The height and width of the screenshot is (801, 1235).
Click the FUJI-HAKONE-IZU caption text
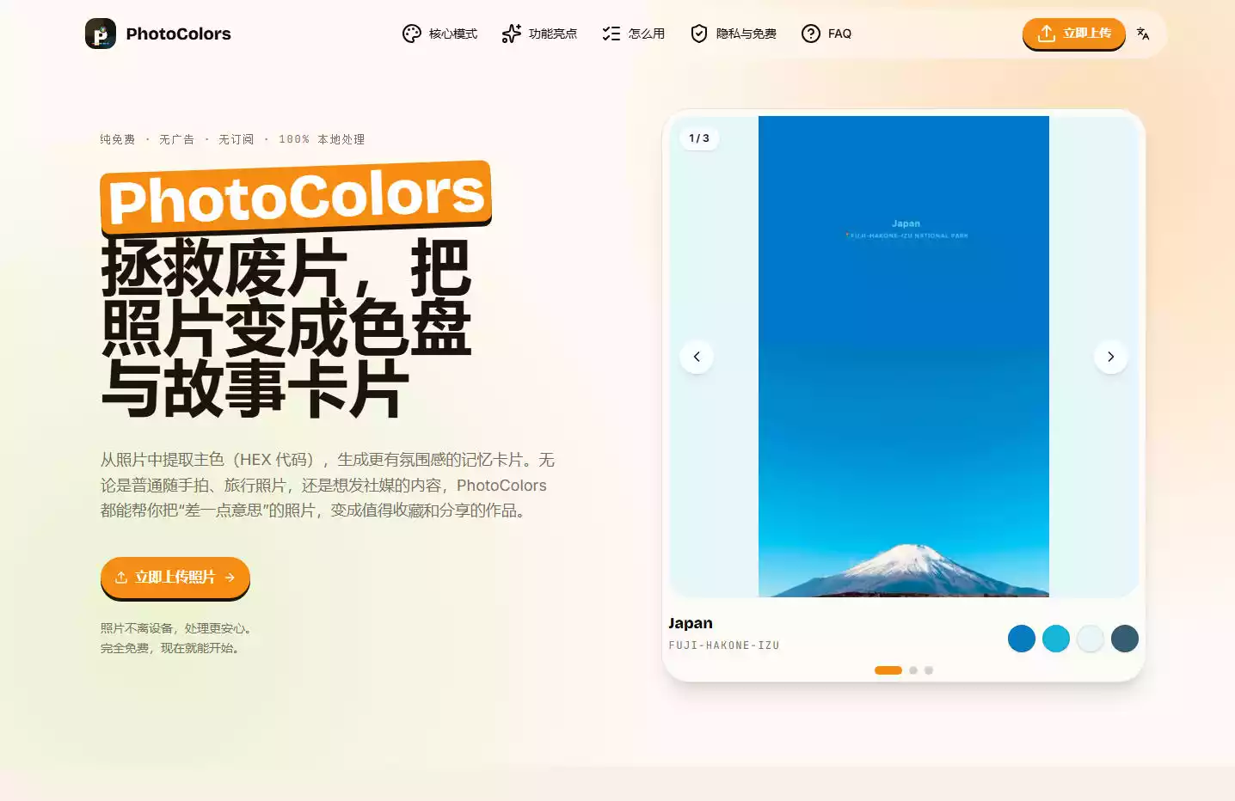(x=724, y=645)
